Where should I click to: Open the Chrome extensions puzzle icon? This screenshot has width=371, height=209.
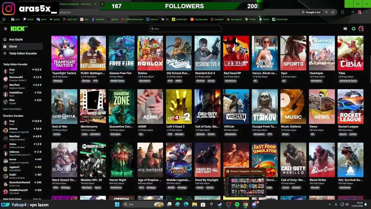point(343,12)
